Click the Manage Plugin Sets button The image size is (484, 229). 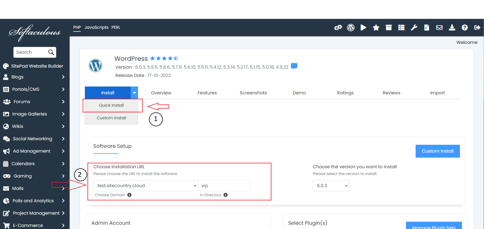(x=434, y=226)
